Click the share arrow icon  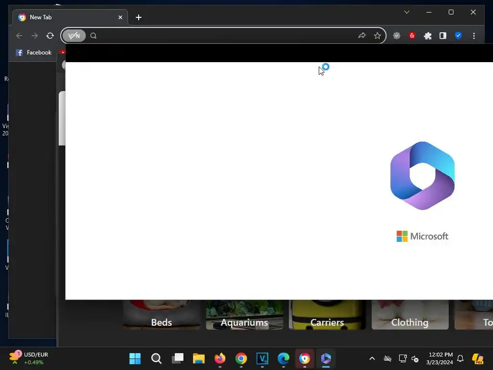pos(362,36)
